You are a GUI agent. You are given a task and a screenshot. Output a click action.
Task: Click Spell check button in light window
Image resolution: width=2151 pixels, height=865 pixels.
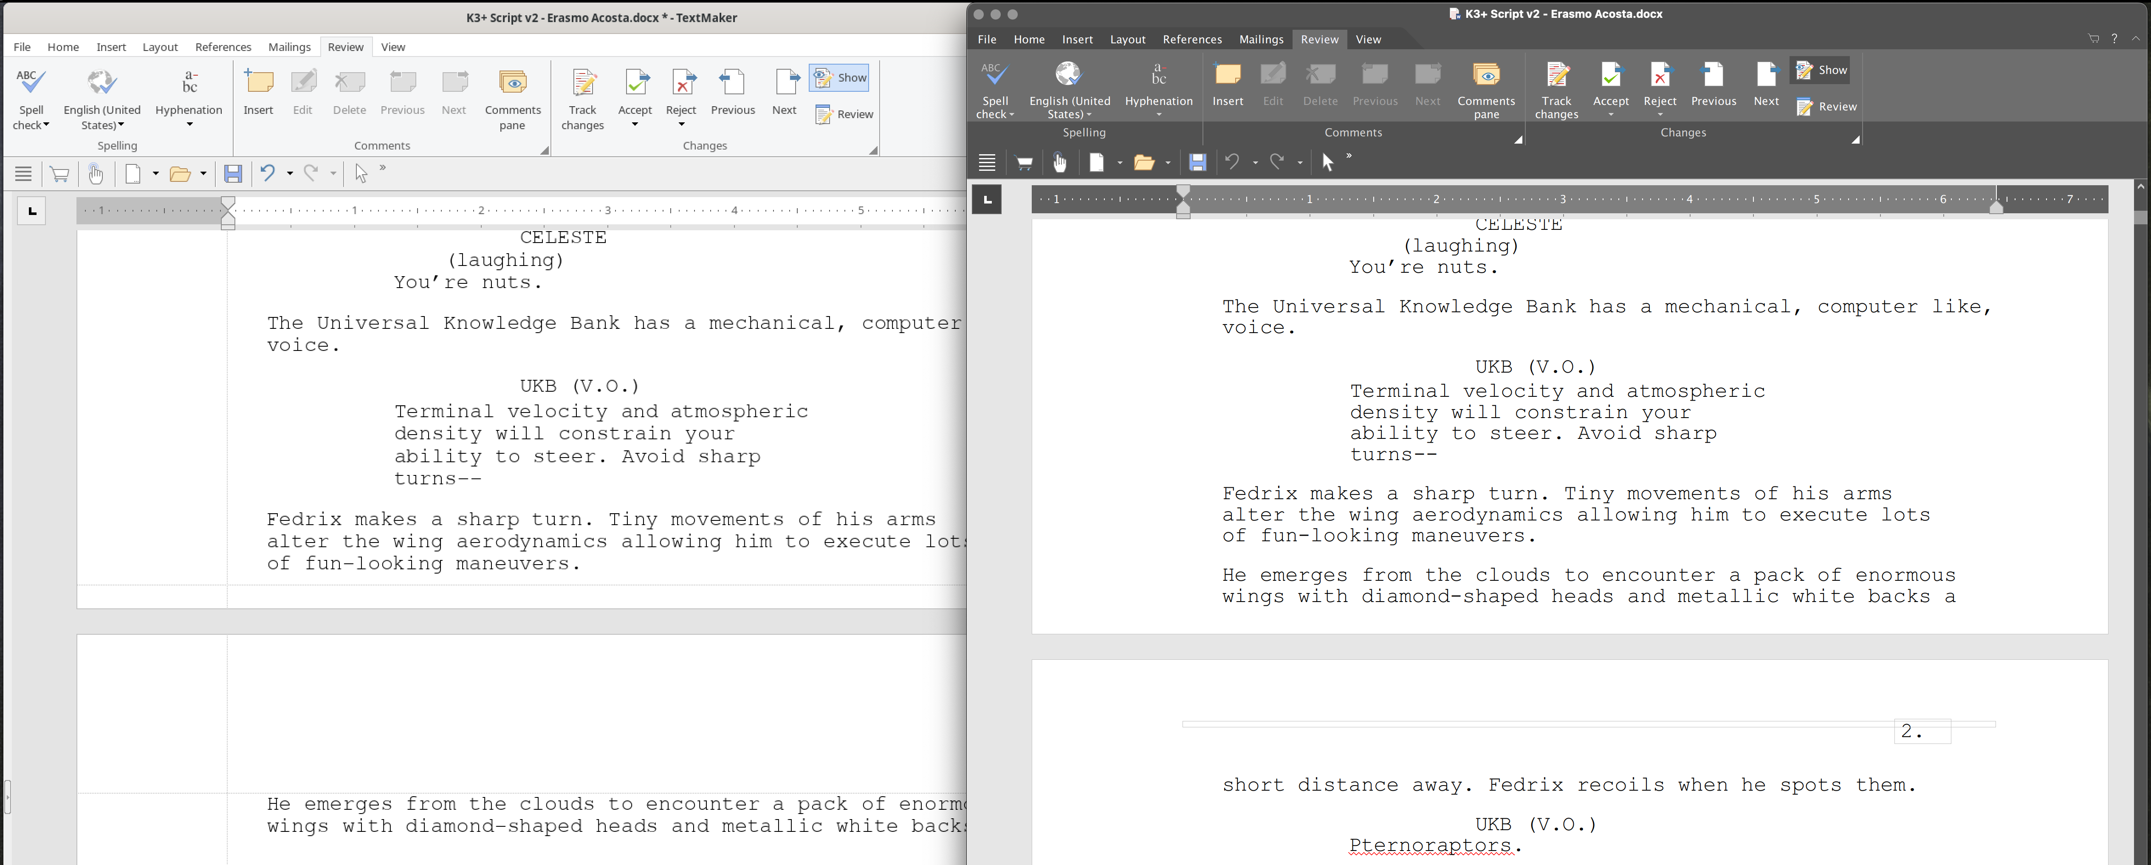coord(31,83)
